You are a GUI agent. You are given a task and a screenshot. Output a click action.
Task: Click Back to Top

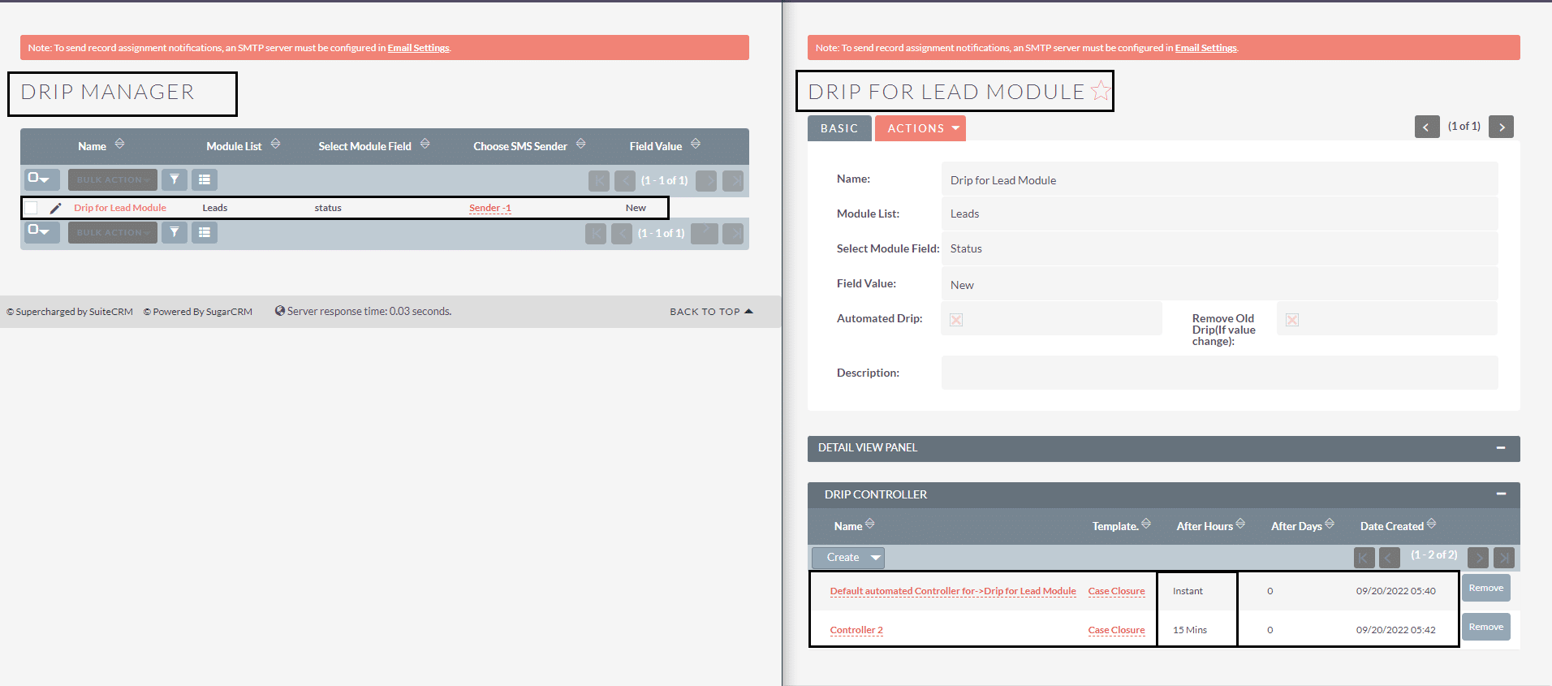tap(711, 312)
